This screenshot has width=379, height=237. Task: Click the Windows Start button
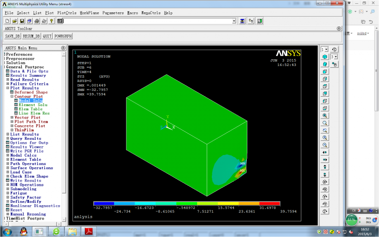(x=7, y=232)
